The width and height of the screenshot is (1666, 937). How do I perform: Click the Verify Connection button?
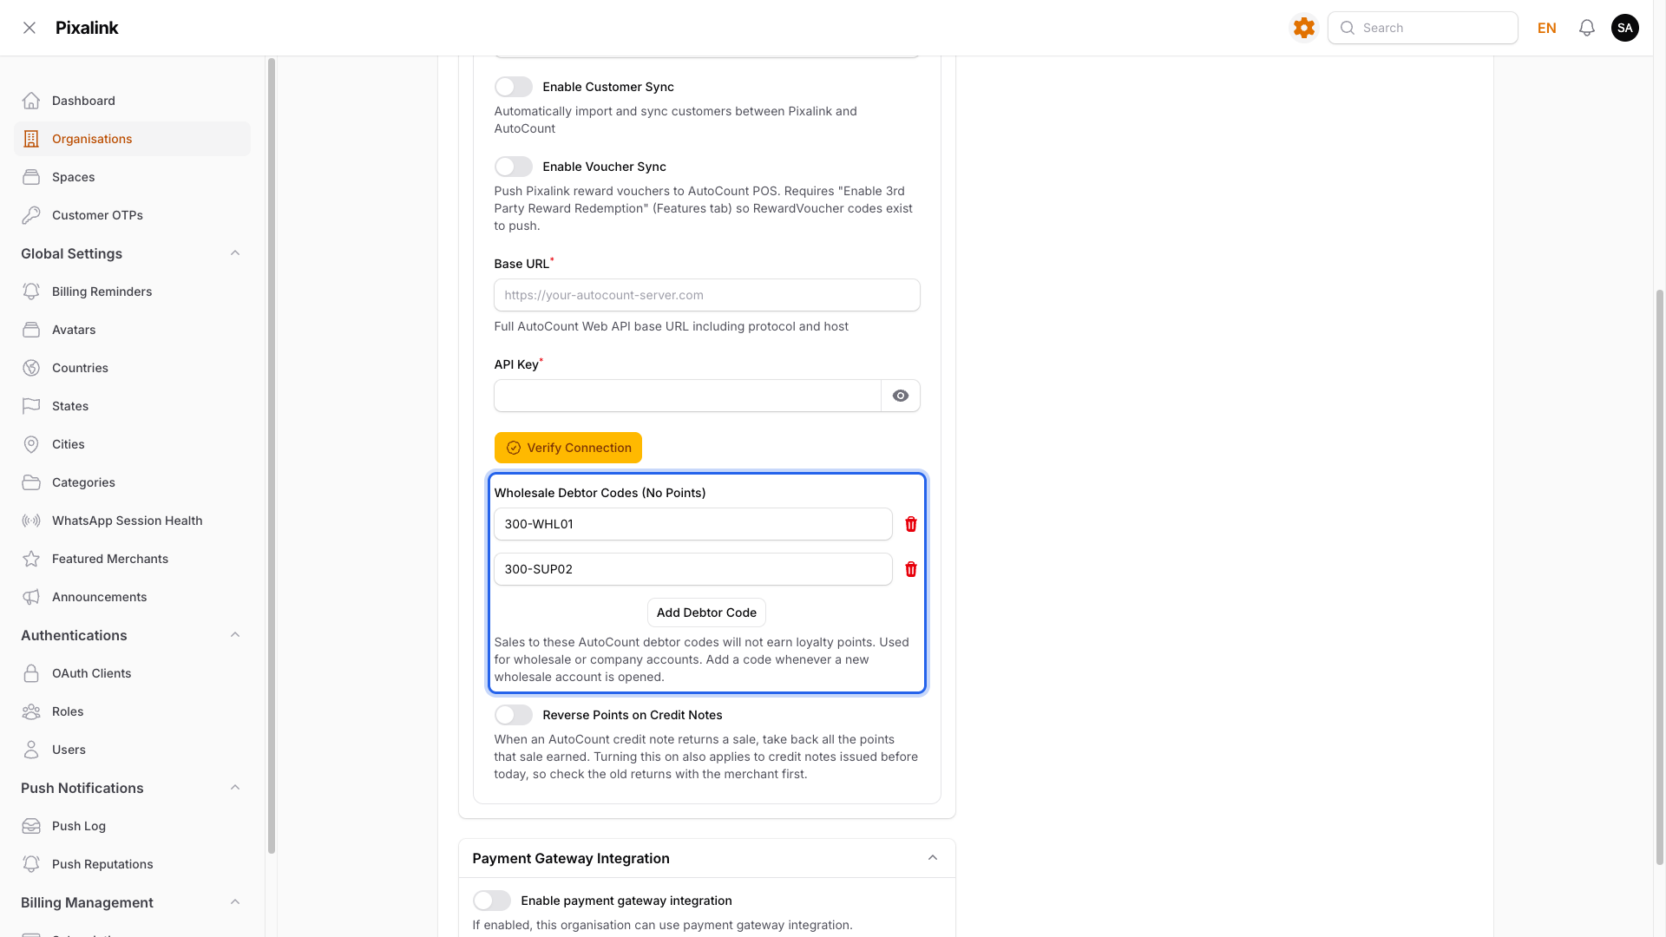568,448
